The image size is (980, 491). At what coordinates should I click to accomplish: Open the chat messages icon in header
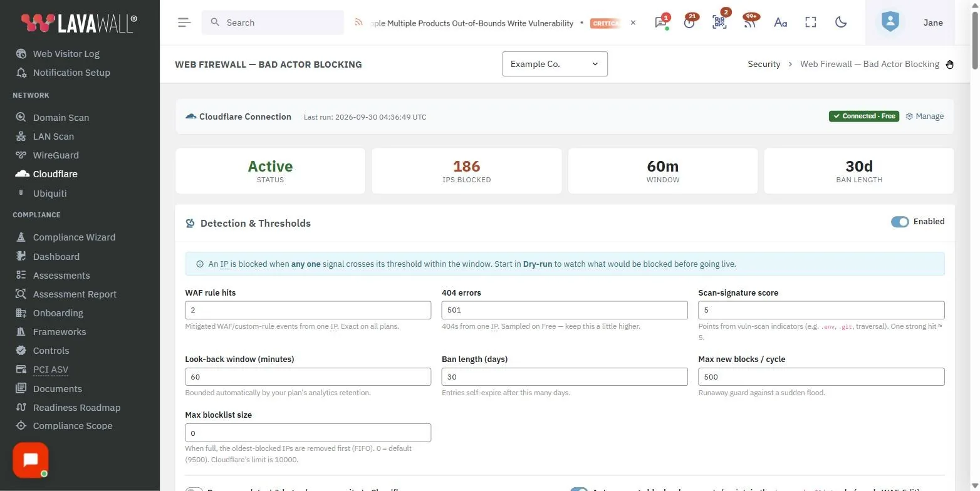[x=660, y=23]
